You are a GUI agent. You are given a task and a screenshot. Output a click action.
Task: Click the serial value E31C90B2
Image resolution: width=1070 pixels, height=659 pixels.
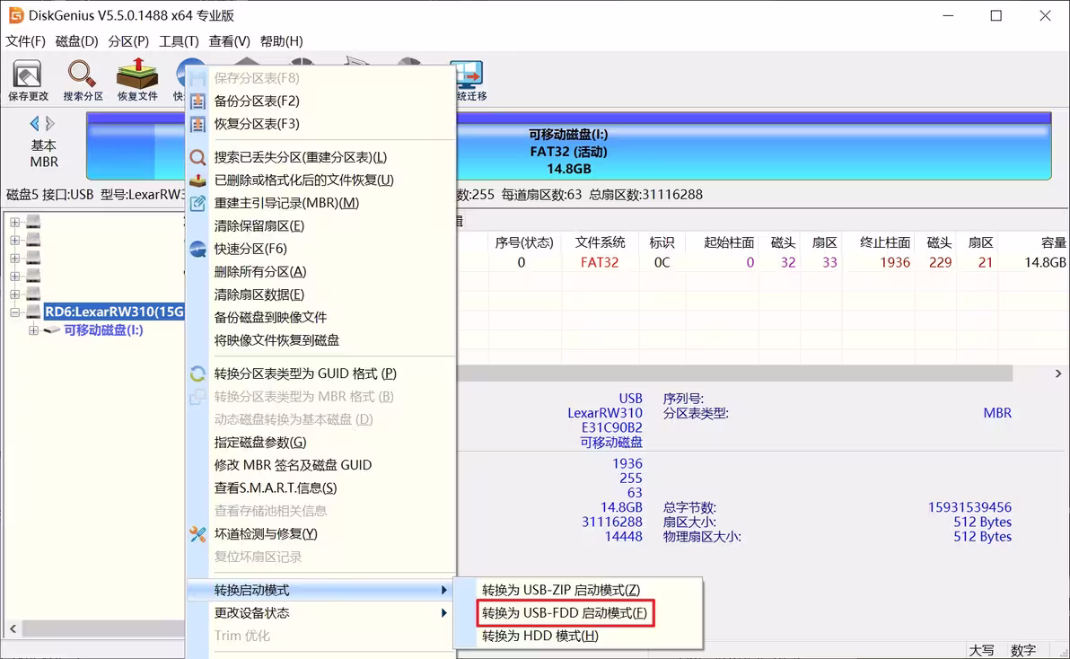pyautogui.click(x=611, y=427)
